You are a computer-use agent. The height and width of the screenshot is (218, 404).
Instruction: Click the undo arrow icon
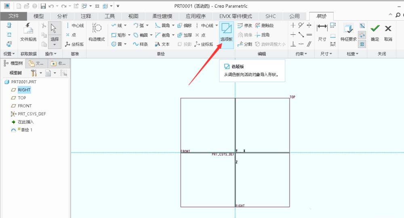[51, 6]
